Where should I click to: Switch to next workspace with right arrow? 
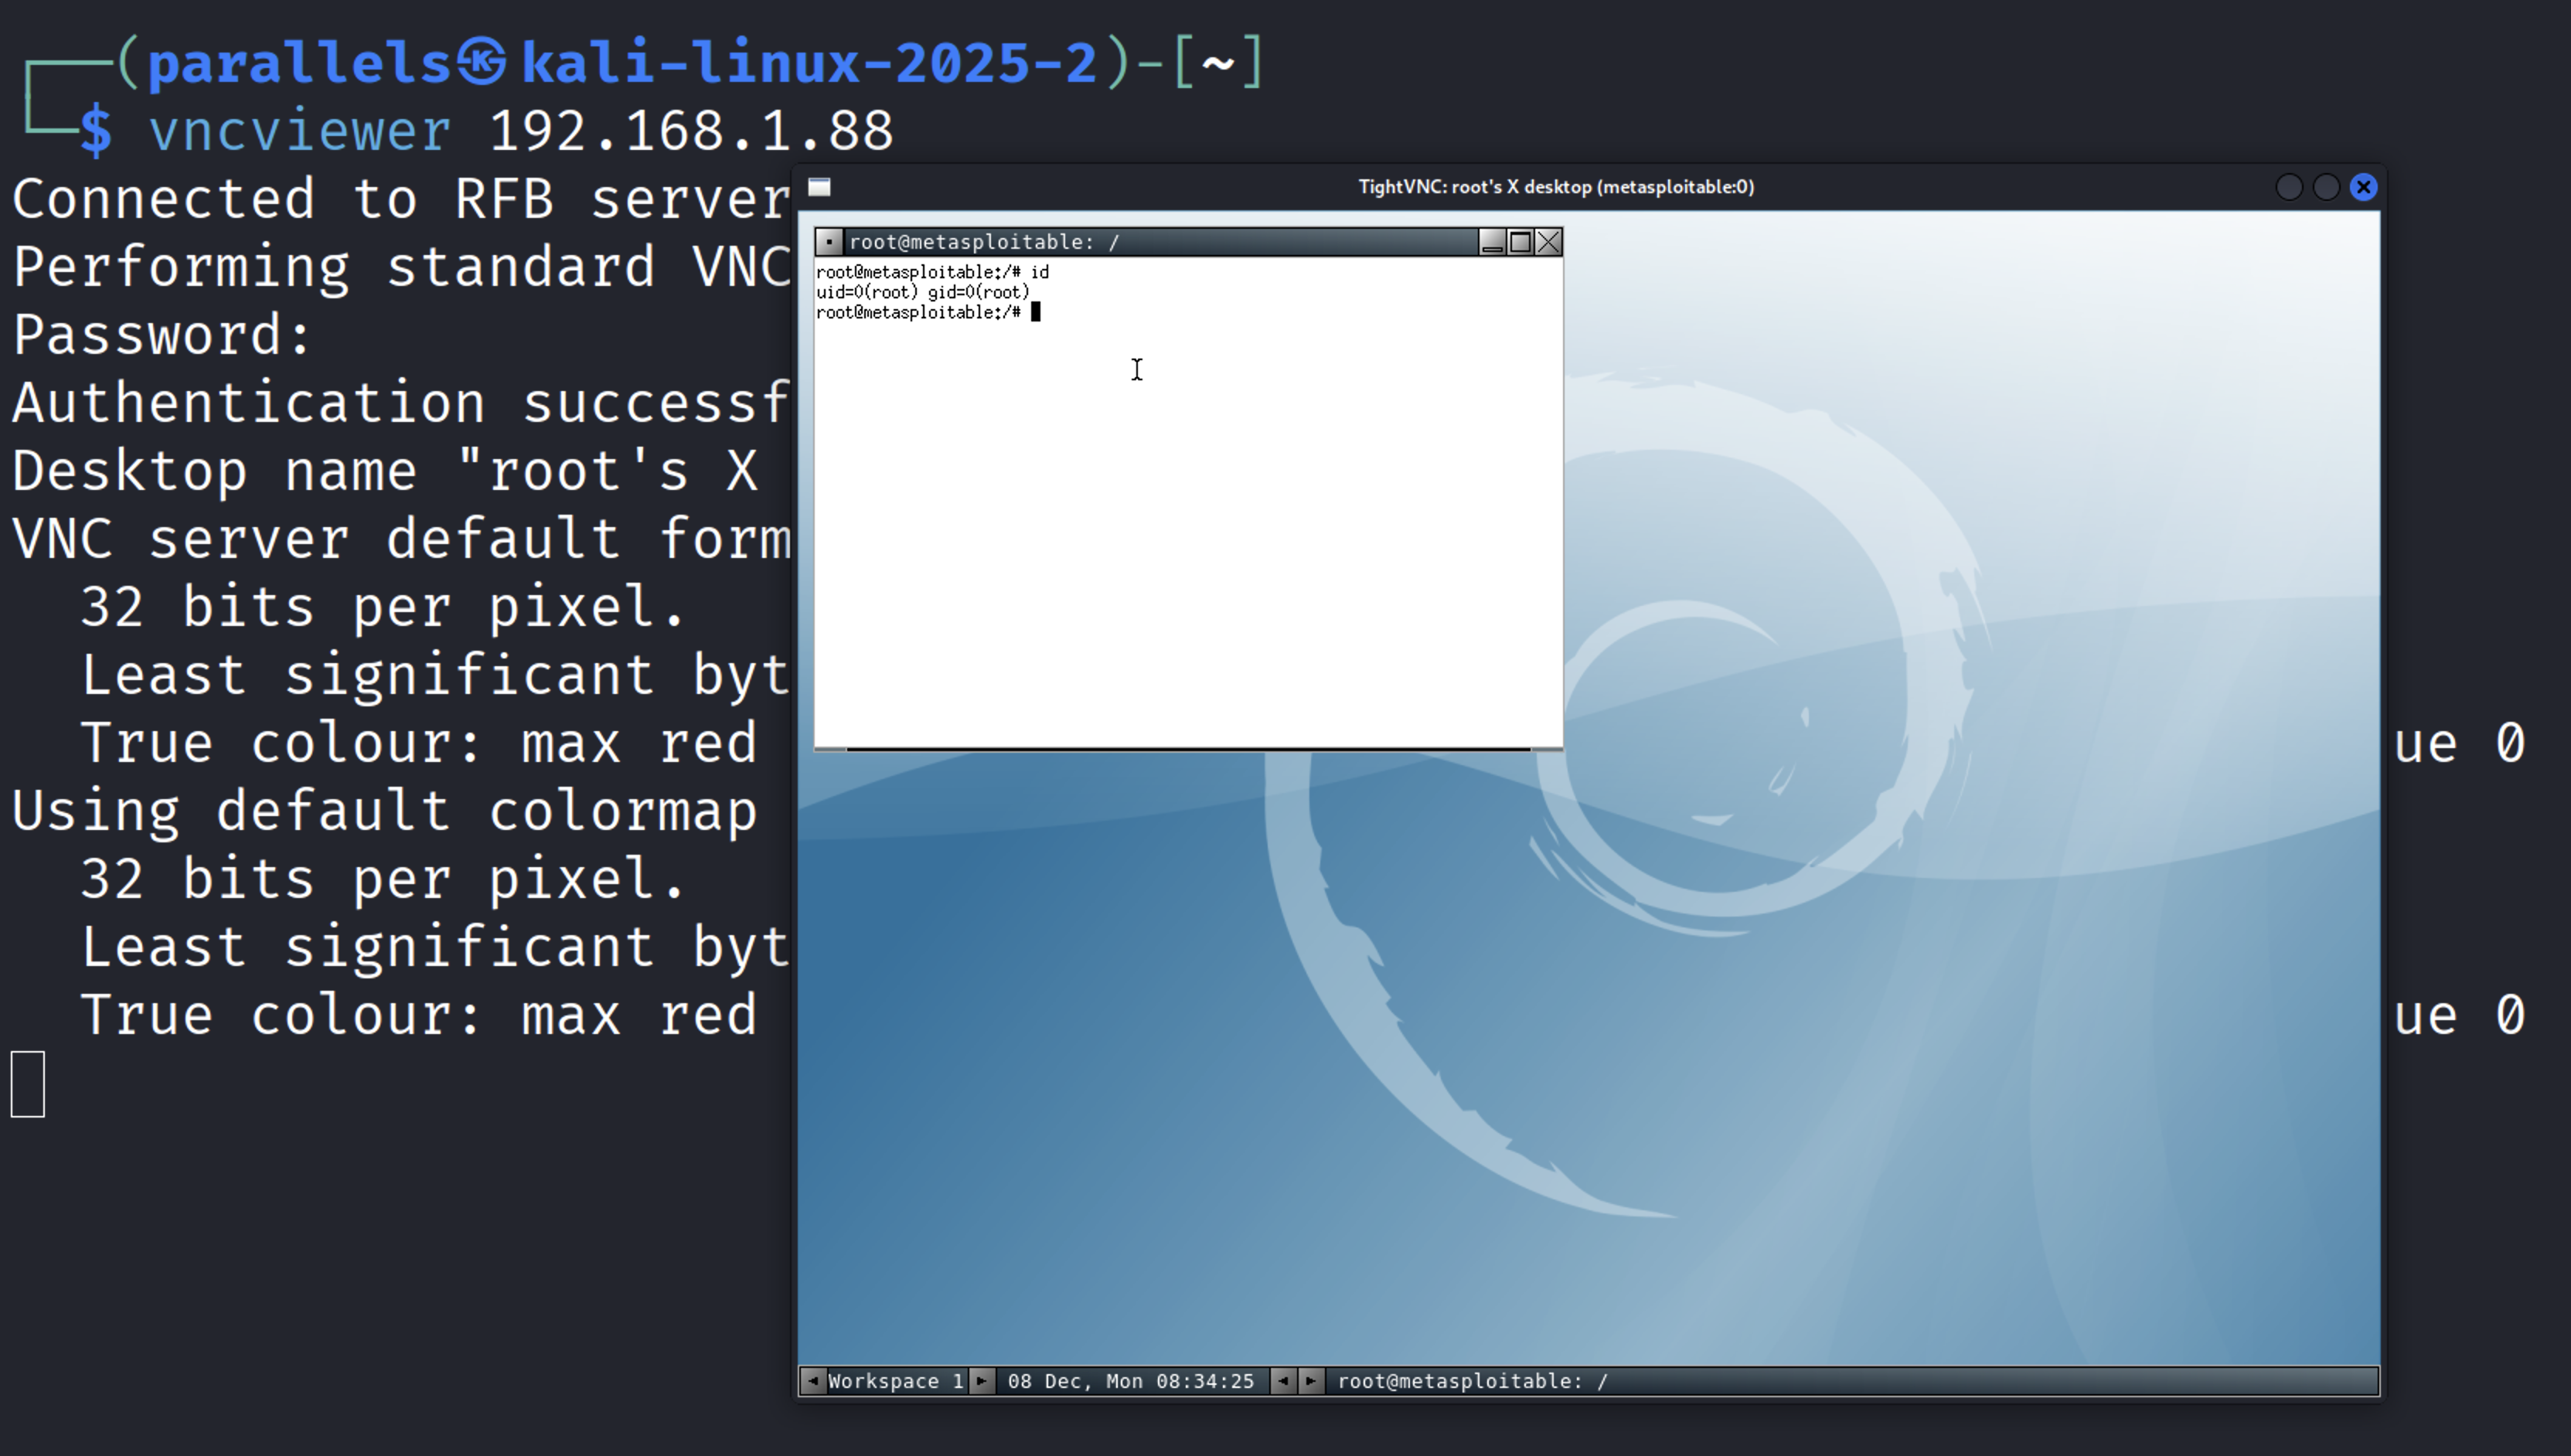[x=982, y=1381]
